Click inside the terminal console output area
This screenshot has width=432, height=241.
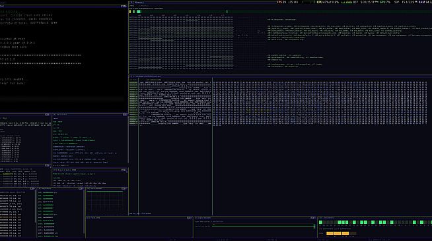(x=63, y=59)
